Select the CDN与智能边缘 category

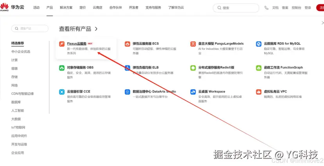tap(23, 94)
